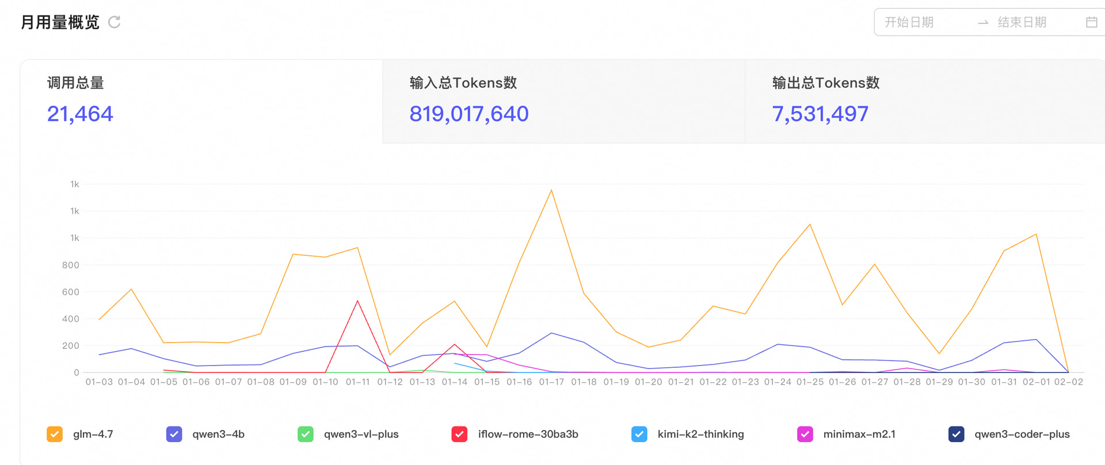
Task: Disable the qwen3-vl-plus legend checkbox
Action: point(306,434)
